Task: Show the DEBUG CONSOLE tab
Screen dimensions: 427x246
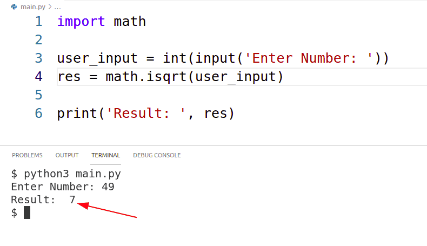Action: pos(157,155)
